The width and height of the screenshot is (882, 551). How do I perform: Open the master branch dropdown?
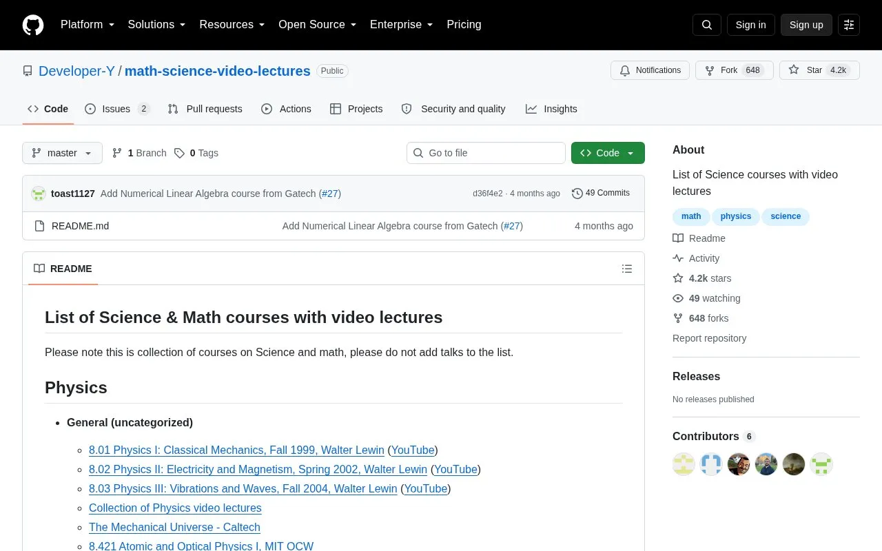click(62, 153)
